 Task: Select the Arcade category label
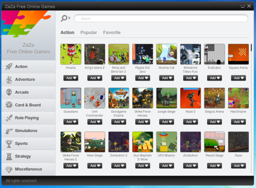[x=22, y=92]
